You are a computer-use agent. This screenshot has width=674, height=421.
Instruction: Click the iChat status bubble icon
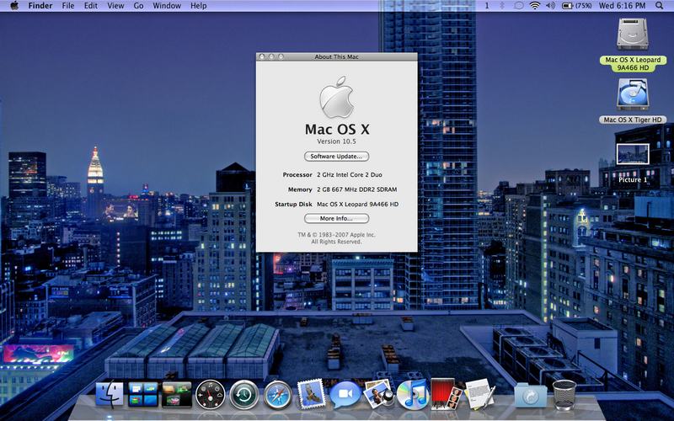tap(519, 6)
